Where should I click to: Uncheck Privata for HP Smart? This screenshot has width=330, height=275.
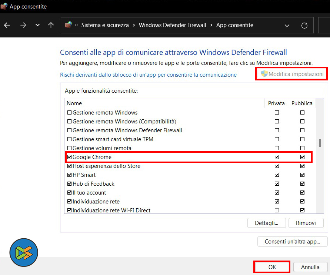click(x=277, y=175)
